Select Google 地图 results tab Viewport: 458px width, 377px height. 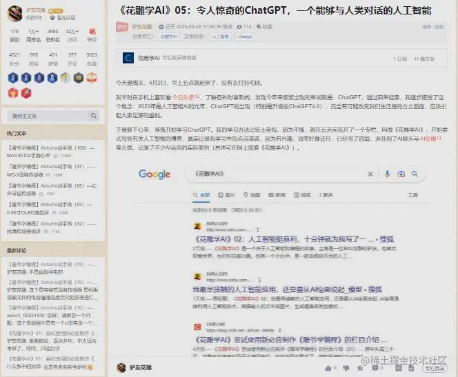[x=252, y=195]
